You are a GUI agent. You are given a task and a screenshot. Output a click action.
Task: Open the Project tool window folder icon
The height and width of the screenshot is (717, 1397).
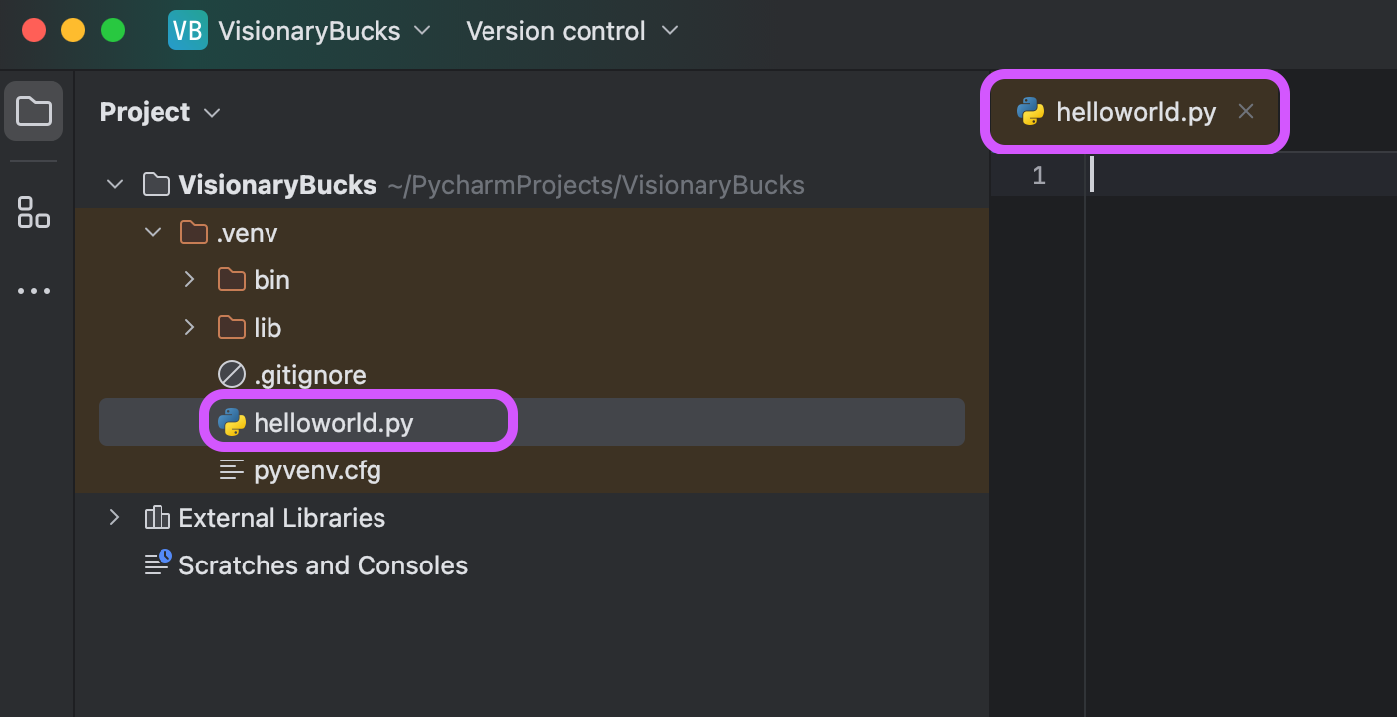34,111
